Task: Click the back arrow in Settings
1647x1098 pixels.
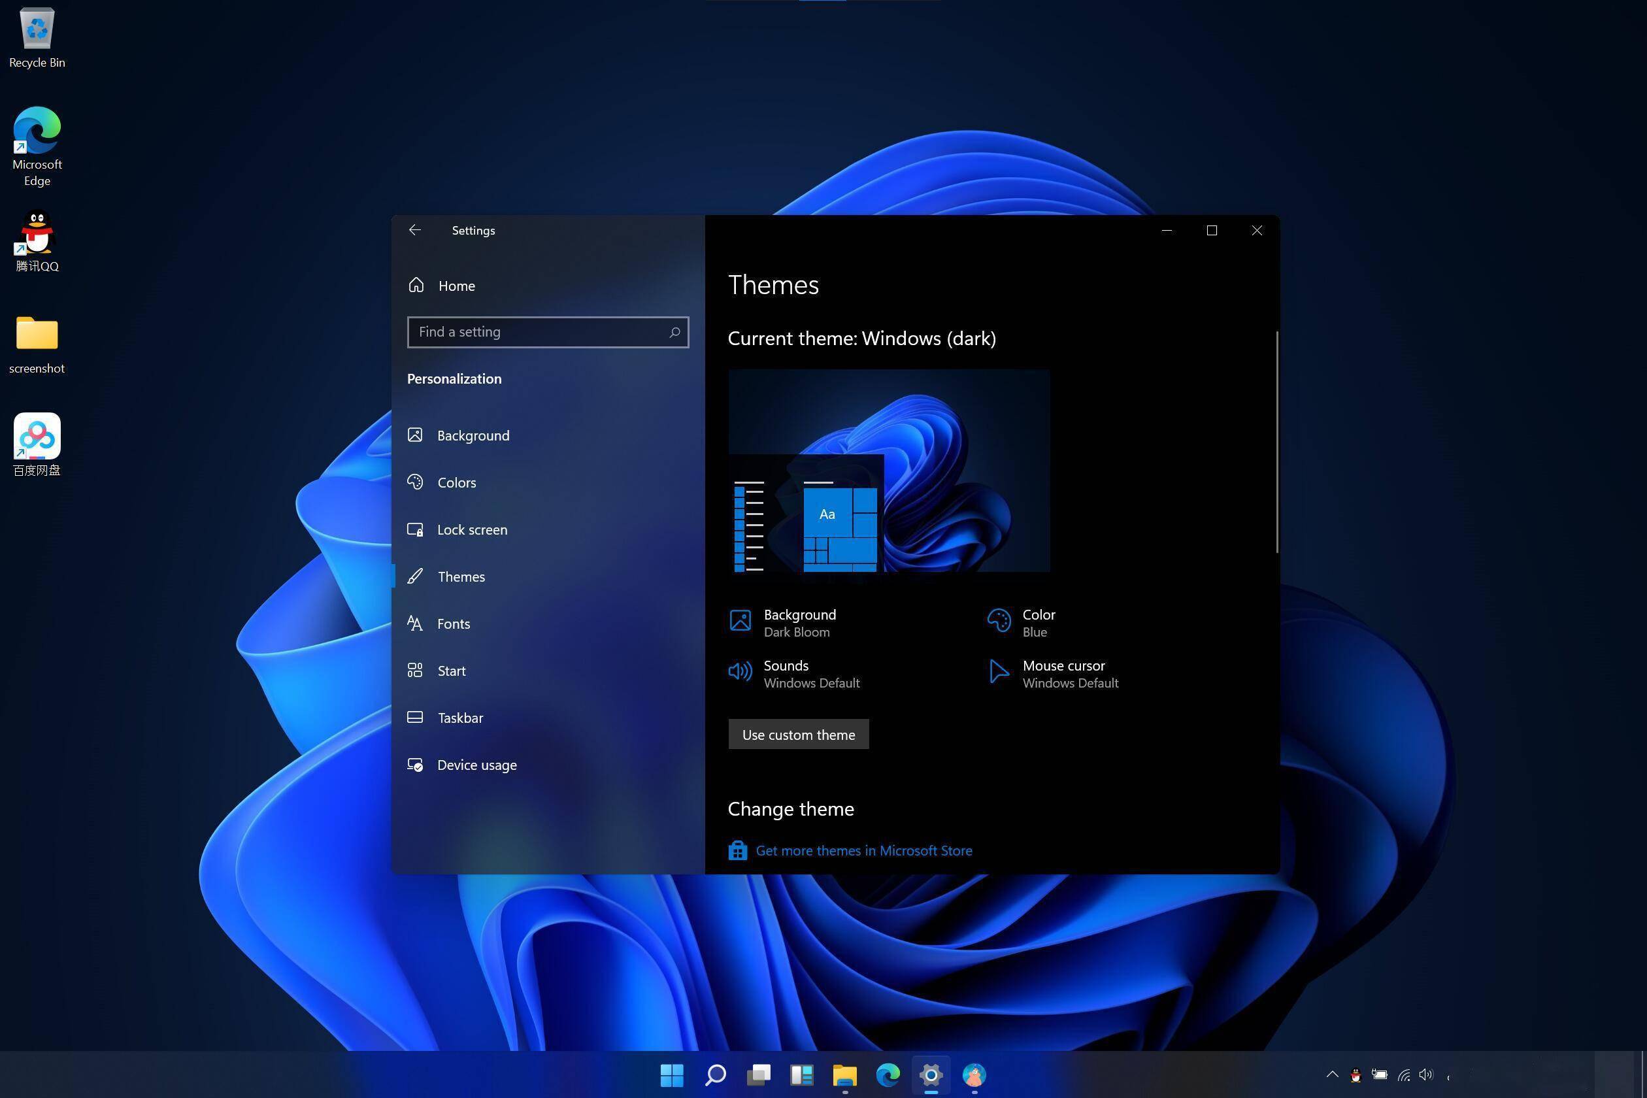Action: 414,229
